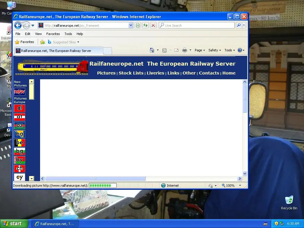Viewport: 304px width, 228px height.
Task: Open the Stock Lists link
Action: click(131, 73)
